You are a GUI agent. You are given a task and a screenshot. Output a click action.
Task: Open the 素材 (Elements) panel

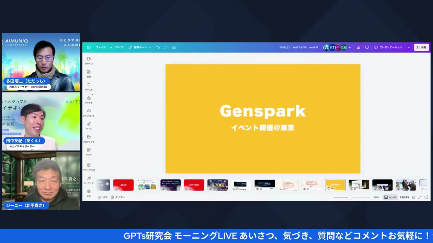pyautogui.click(x=89, y=74)
